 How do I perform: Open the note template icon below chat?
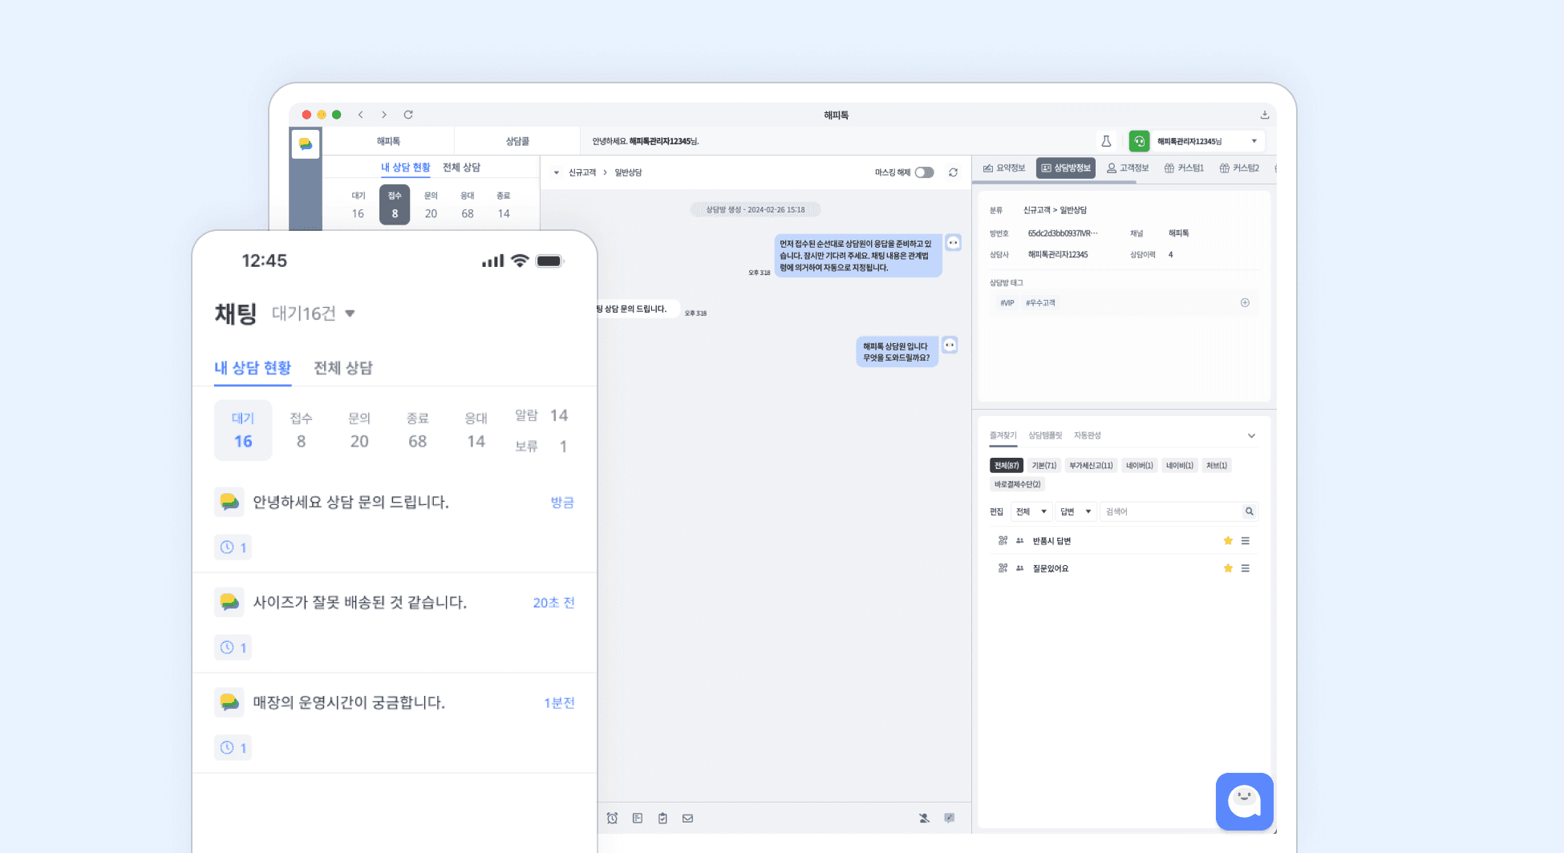point(638,818)
